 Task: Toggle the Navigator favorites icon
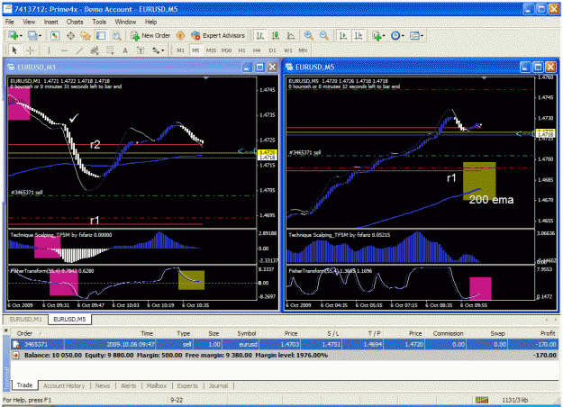point(86,35)
